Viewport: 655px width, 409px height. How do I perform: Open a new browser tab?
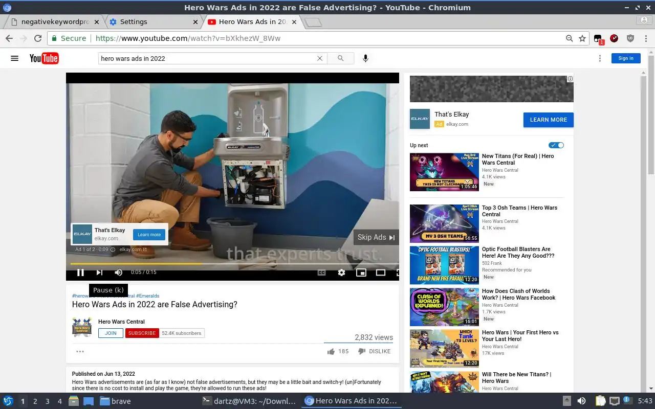coord(313,22)
